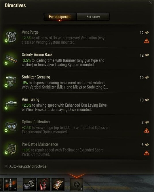Click the Vent Purge warning triangle
The image size is (154, 192).
(147, 41)
